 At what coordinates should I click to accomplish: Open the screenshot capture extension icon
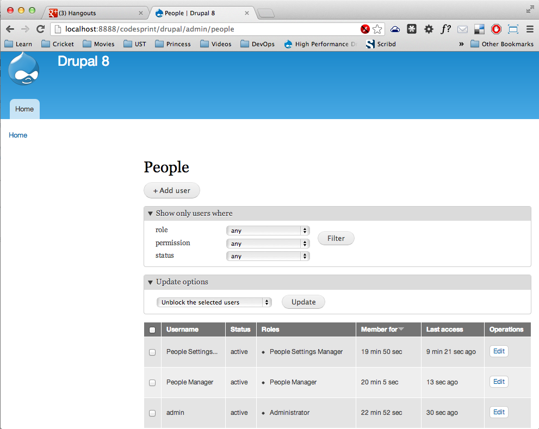tap(512, 29)
